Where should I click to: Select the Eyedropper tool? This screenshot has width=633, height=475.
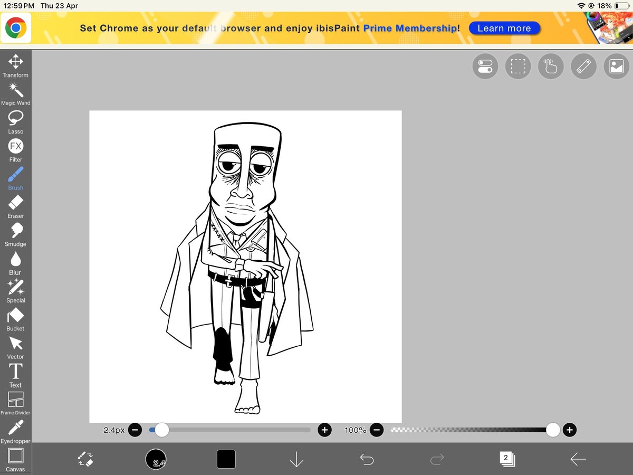(15, 432)
